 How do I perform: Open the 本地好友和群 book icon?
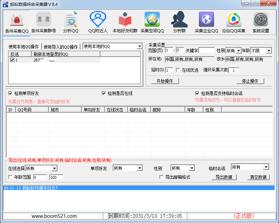tap(125, 23)
